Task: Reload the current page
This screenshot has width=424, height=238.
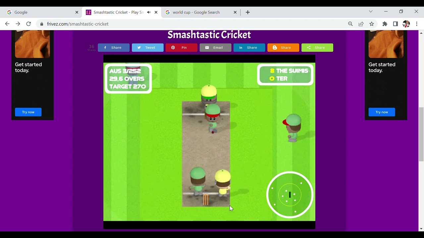Action: point(28,24)
